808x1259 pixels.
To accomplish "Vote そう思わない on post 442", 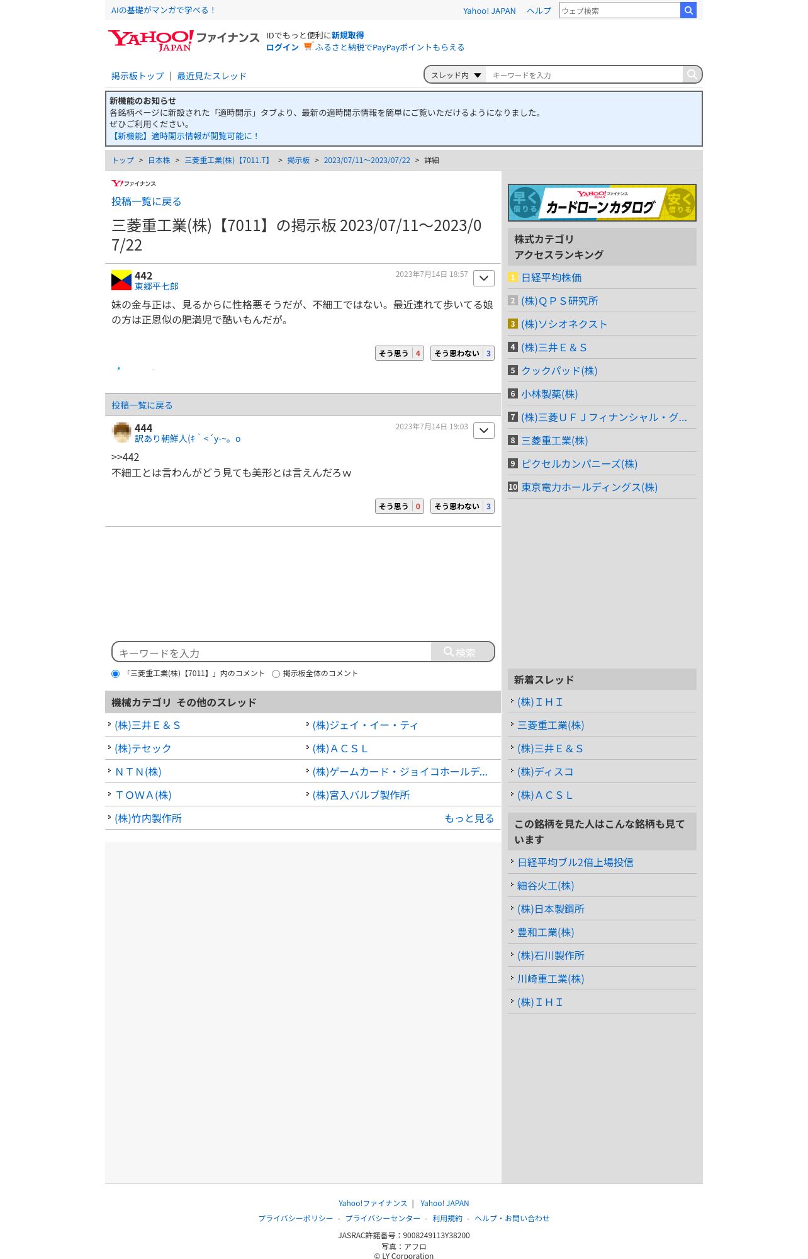I will 463,353.
